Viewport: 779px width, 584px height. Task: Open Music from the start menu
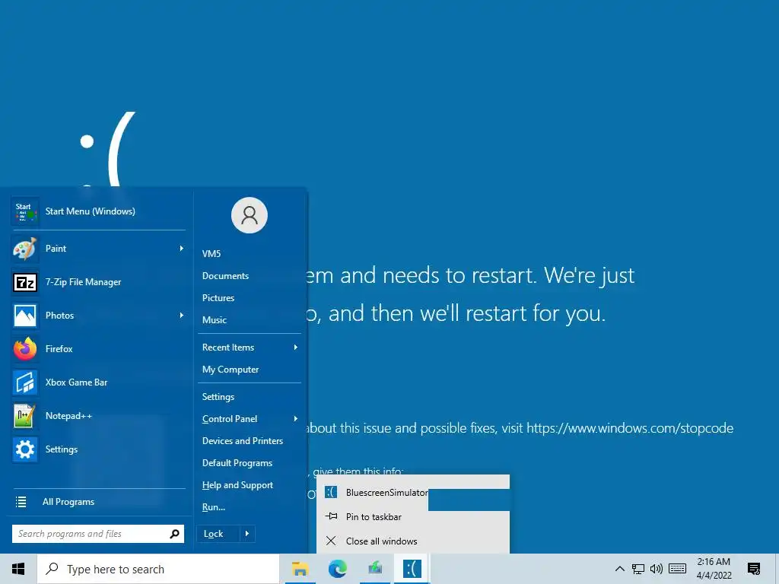tap(214, 320)
